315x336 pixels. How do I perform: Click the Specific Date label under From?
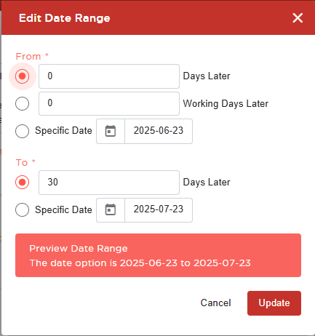tap(63, 131)
